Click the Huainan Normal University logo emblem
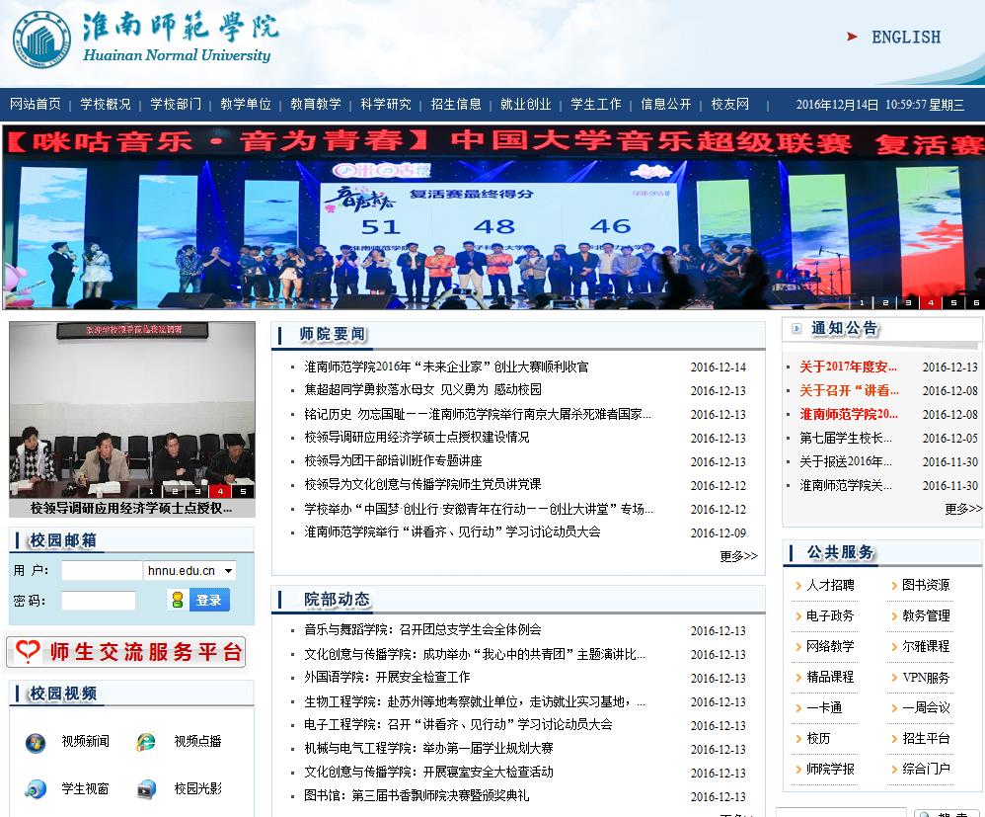Viewport: 985px width, 817px height. click(x=42, y=39)
